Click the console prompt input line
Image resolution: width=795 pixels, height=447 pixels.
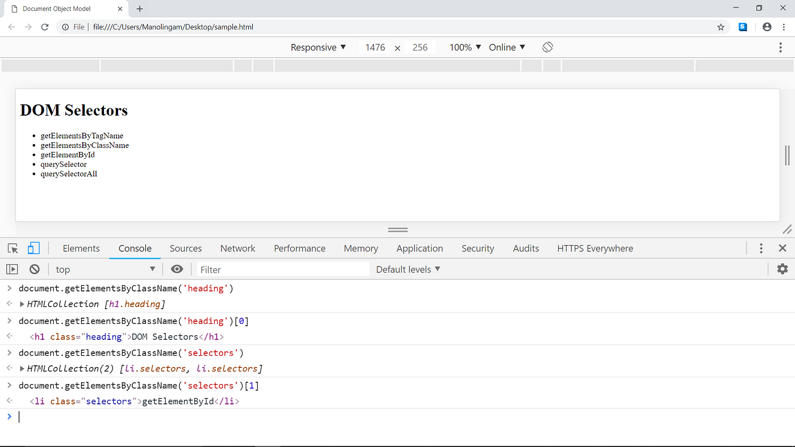tap(397, 417)
